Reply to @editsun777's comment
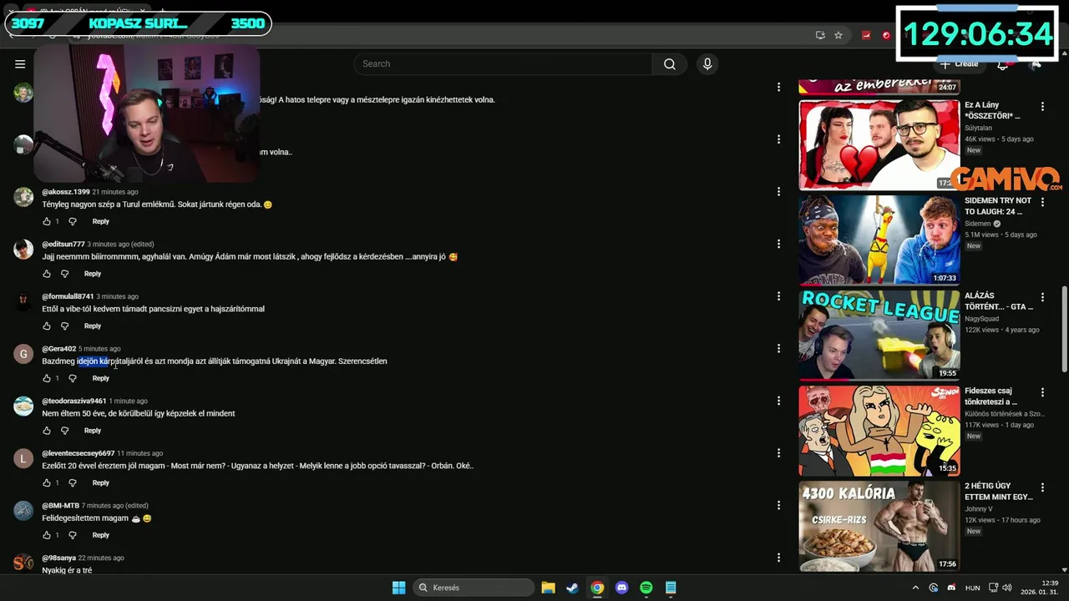 coord(93,274)
